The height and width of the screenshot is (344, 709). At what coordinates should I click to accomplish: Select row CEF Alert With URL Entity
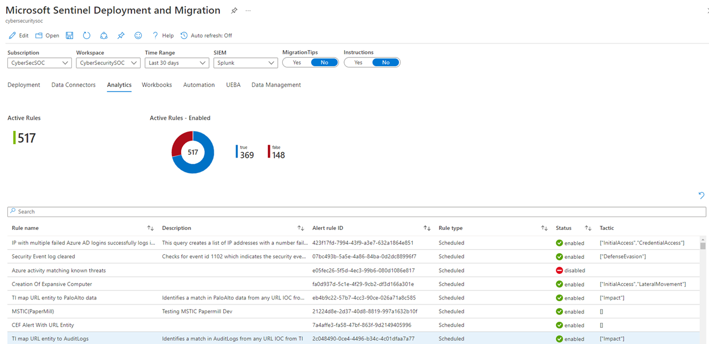(353, 325)
